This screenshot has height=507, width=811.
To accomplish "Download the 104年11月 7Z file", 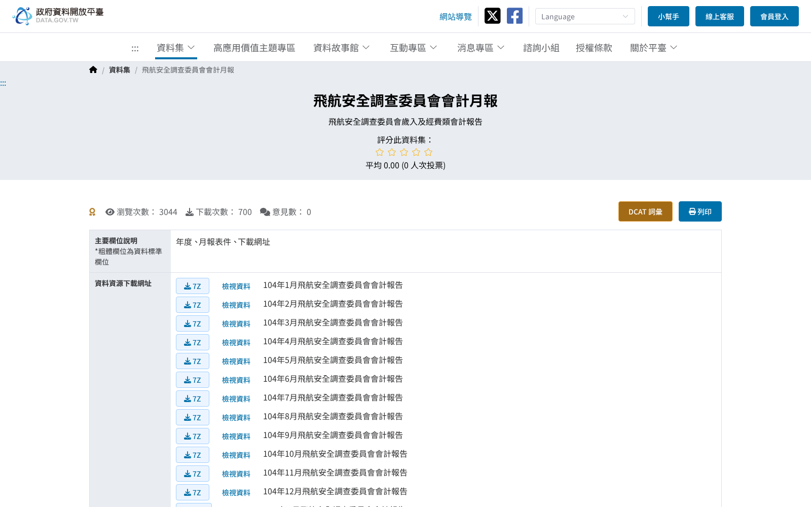I will point(193,474).
